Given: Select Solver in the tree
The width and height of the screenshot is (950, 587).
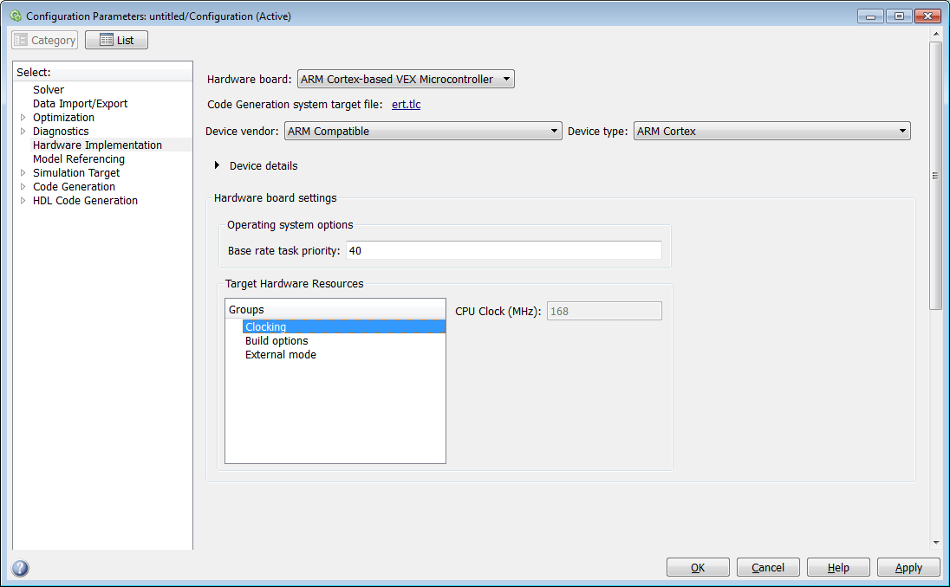Looking at the screenshot, I should click(x=49, y=89).
